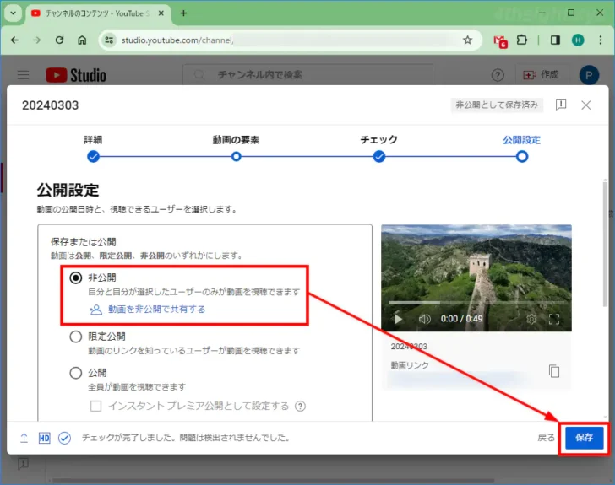This screenshot has height=485, width=615.
Task: Open help icon beside インスタント プレミア公開
Action: coord(300,407)
